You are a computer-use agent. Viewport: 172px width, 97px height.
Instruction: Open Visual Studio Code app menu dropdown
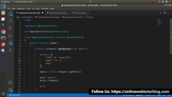pos(24,2)
